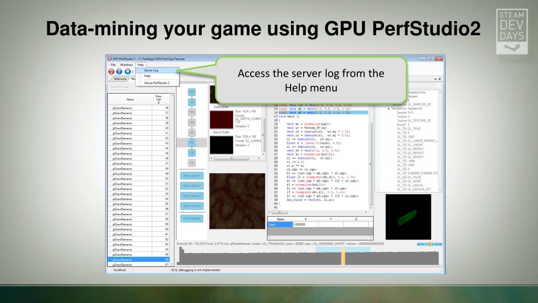Click the HUD Controls button

191,218
